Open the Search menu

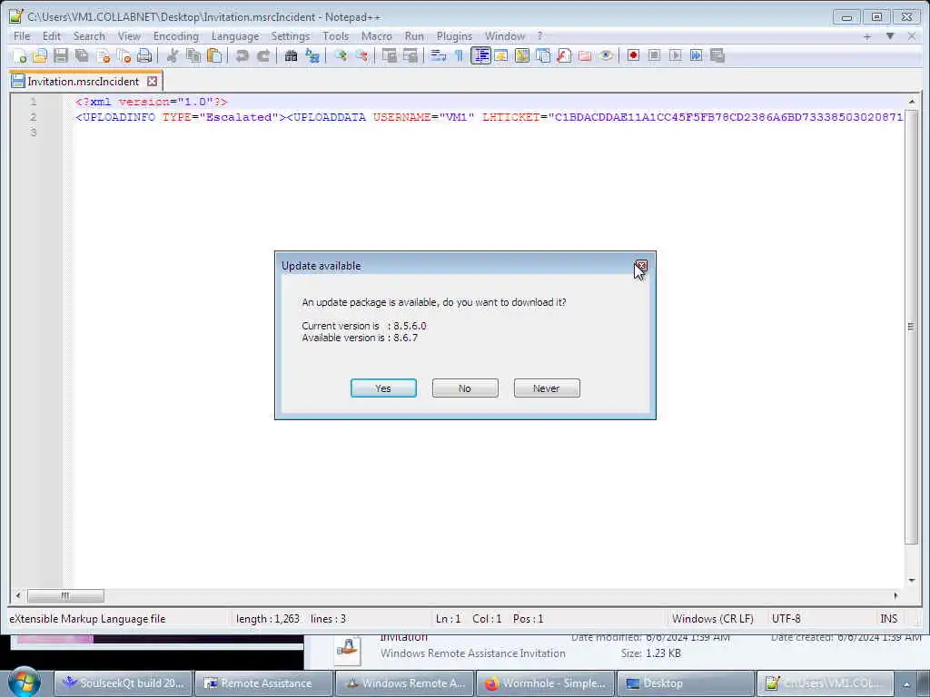pos(89,36)
